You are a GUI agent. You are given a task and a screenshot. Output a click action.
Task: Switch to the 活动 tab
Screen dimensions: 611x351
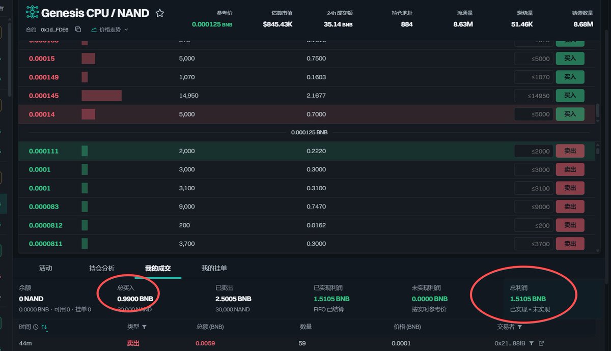[x=46, y=268]
